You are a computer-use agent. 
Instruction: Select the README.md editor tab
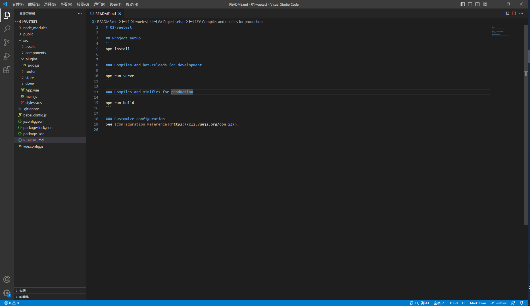point(106,14)
